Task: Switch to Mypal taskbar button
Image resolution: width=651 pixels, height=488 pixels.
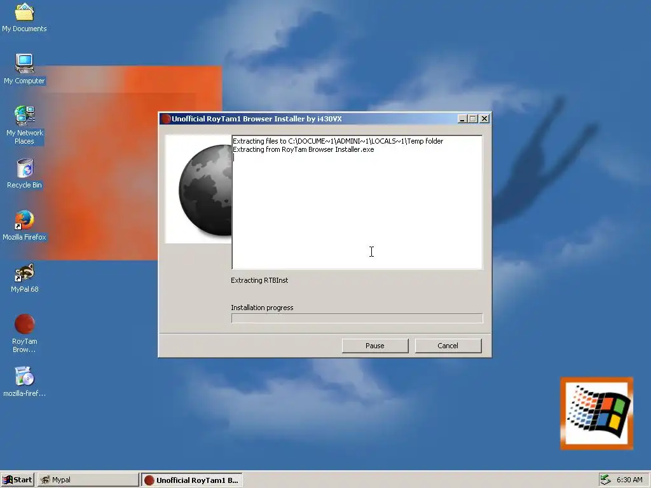Action: tap(88, 480)
